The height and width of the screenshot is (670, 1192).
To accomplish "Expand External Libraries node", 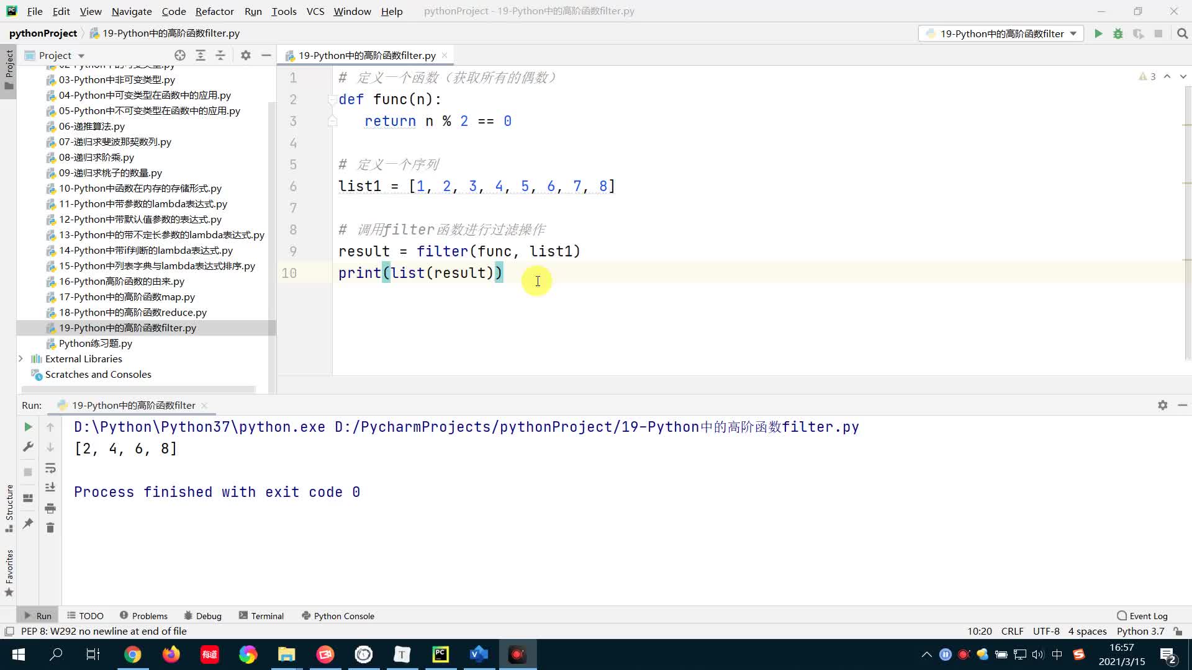I will click(x=20, y=359).
